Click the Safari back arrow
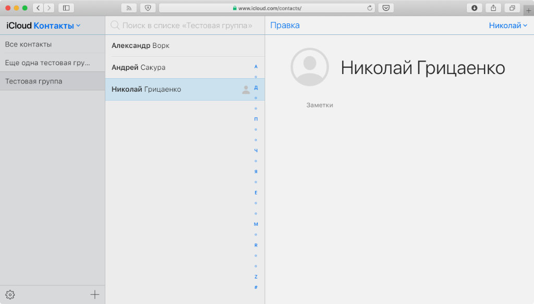 point(38,8)
